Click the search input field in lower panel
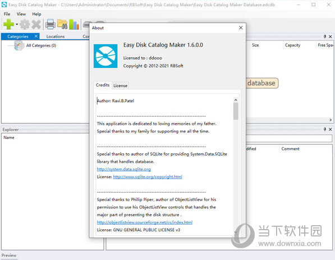335x260 pixels. click(289, 139)
